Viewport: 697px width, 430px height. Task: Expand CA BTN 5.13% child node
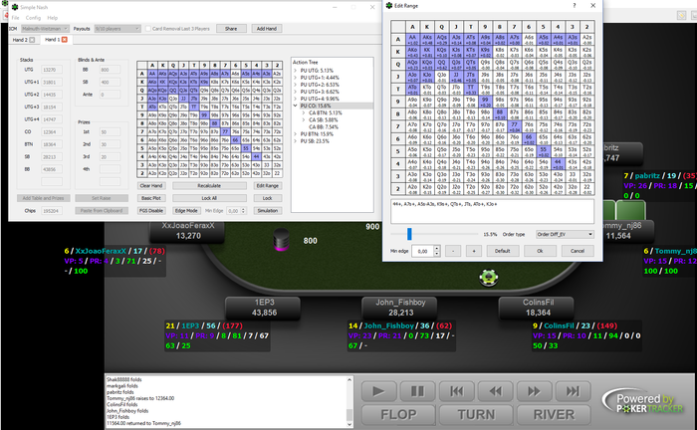[x=304, y=112]
